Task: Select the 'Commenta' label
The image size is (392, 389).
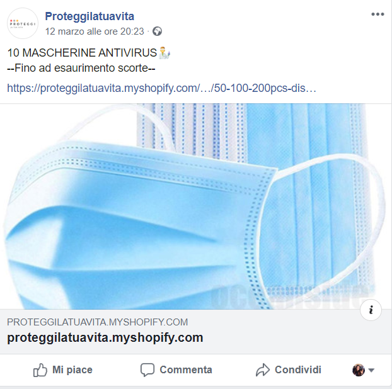Action: click(186, 369)
